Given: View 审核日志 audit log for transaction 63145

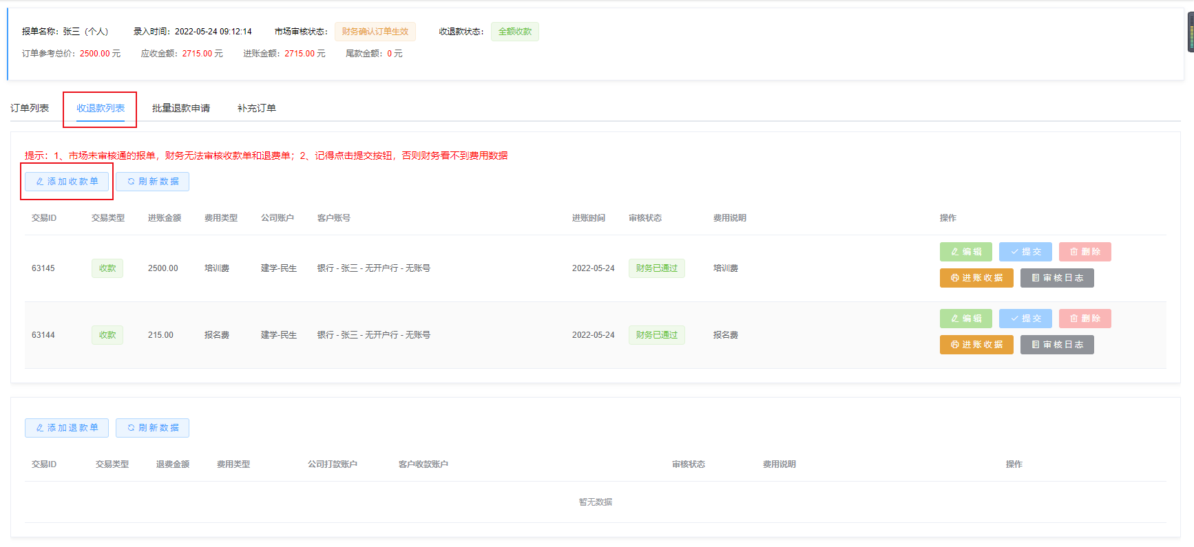Looking at the screenshot, I should [x=1057, y=278].
